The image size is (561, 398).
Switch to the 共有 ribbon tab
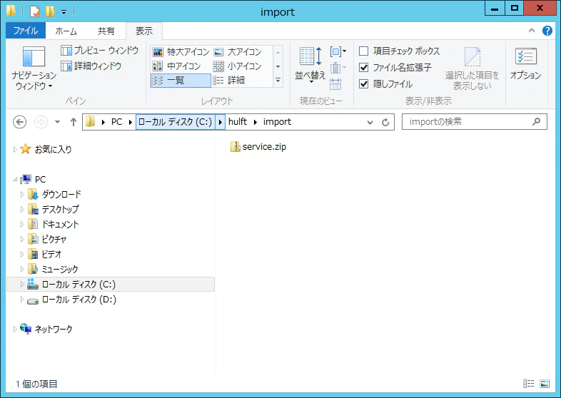pyautogui.click(x=106, y=31)
